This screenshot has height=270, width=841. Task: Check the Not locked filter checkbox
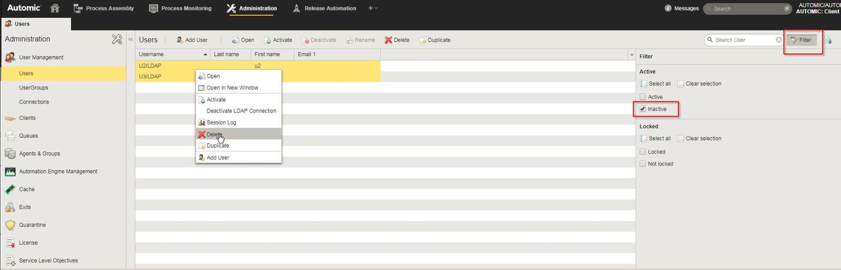(x=642, y=164)
